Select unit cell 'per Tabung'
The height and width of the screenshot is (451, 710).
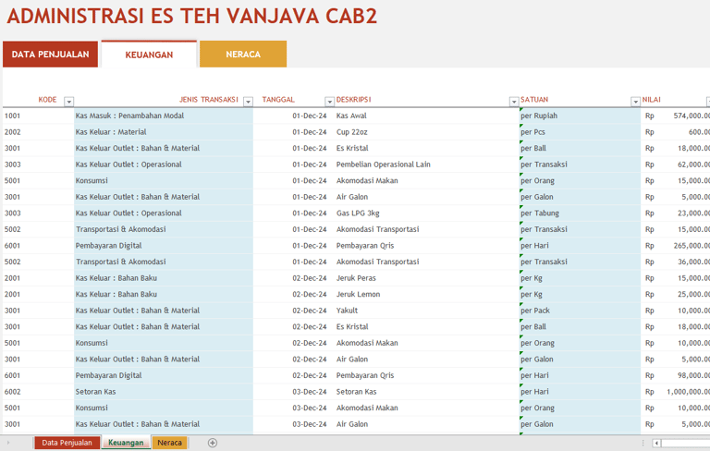click(580, 213)
